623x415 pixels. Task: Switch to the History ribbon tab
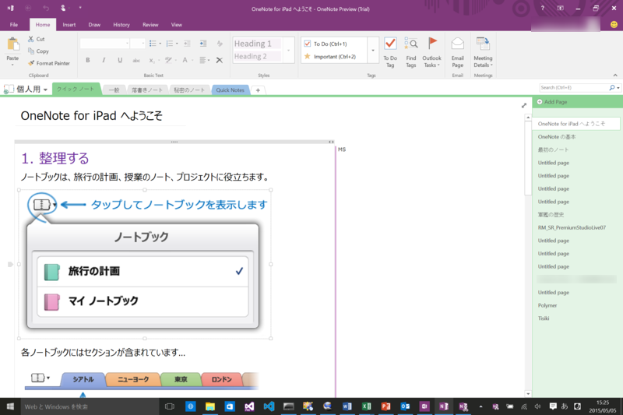121,25
